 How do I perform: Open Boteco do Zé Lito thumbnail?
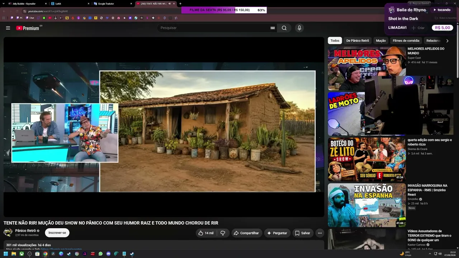click(367, 159)
